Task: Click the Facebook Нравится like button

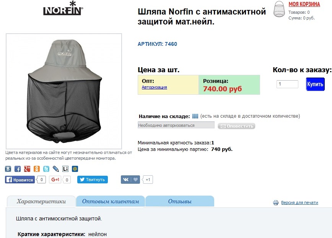Action: (x=20, y=180)
